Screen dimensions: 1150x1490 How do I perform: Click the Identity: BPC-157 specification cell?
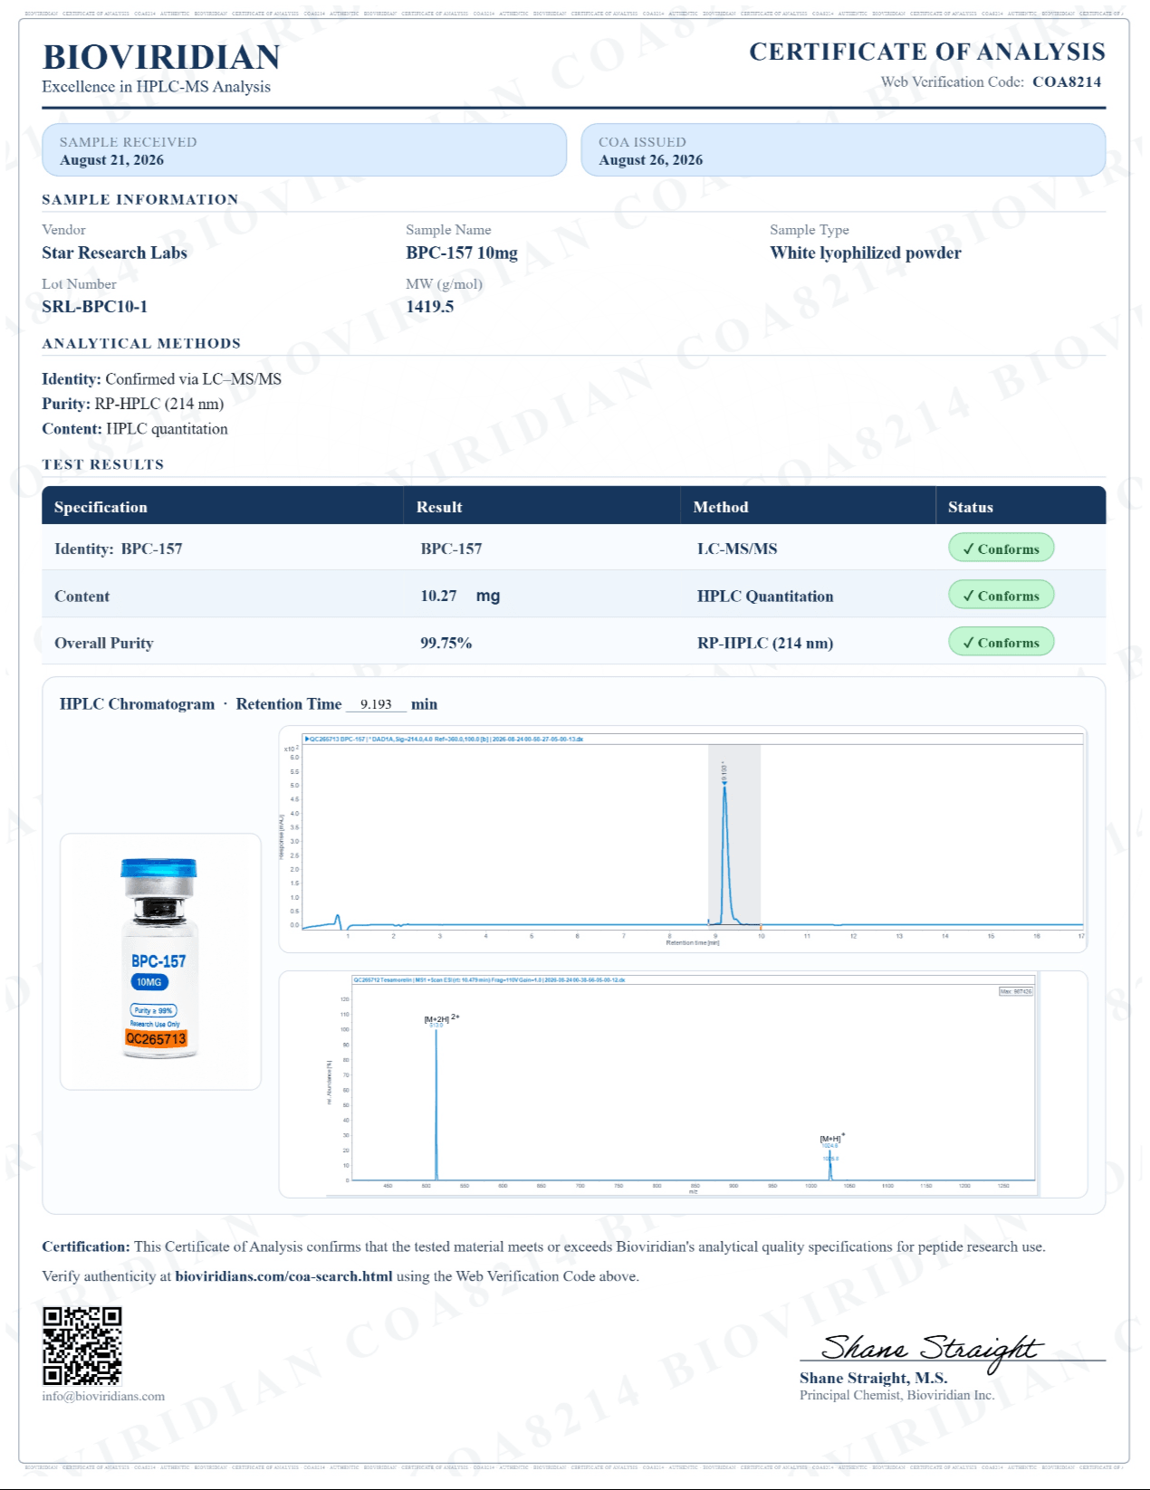(118, 549)
